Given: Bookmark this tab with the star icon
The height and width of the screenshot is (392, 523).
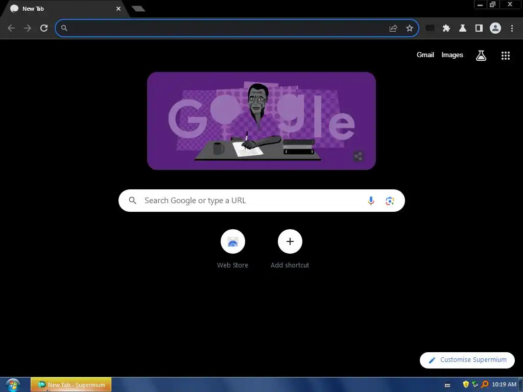Looking at the screenshot, I should pos(410,29).
